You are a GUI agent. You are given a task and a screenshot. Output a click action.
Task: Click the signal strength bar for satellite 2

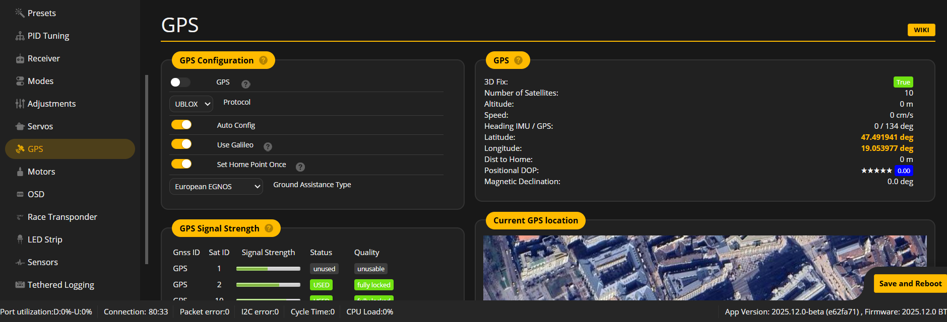coord(268,285)
